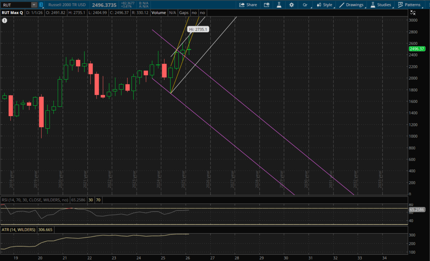Click the 65.2586 RSI value tag on axis
This screenshot has width=430, height=261.
(417, 210)
